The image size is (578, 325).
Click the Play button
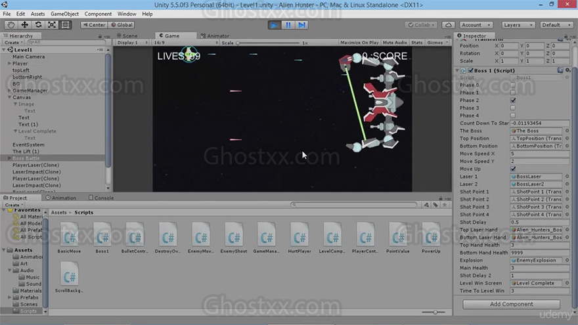[275, 25]
